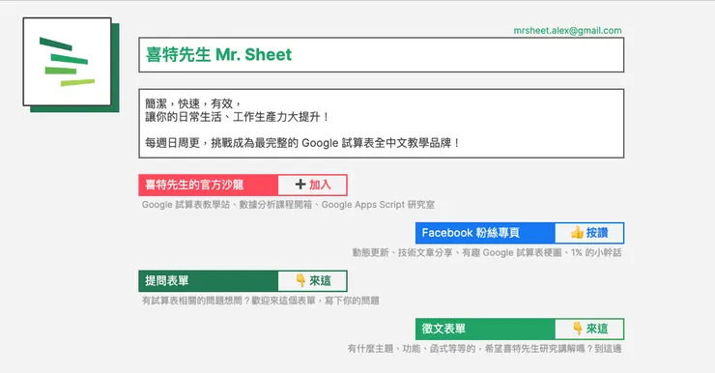The image size is (715, 373).
Task: Click the 加入 button text
Action: 320,185
